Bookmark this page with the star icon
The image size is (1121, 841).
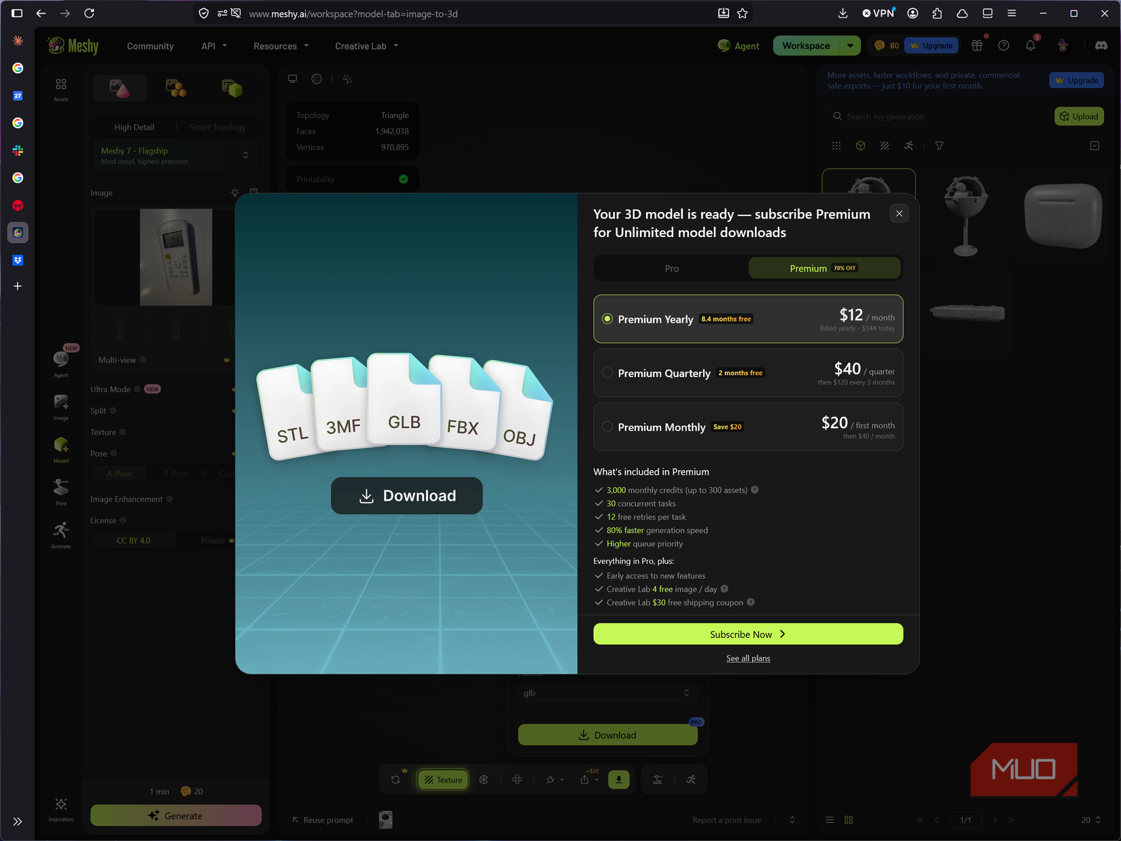[x=743, y=13]
